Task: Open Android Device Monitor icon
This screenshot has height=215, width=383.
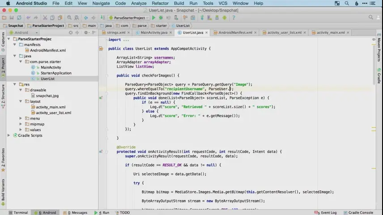Action: coord(225,17)
